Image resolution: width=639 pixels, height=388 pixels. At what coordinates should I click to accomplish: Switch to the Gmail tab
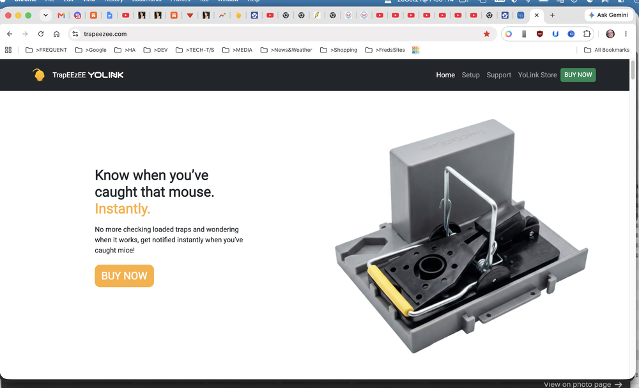pos(61,15)
